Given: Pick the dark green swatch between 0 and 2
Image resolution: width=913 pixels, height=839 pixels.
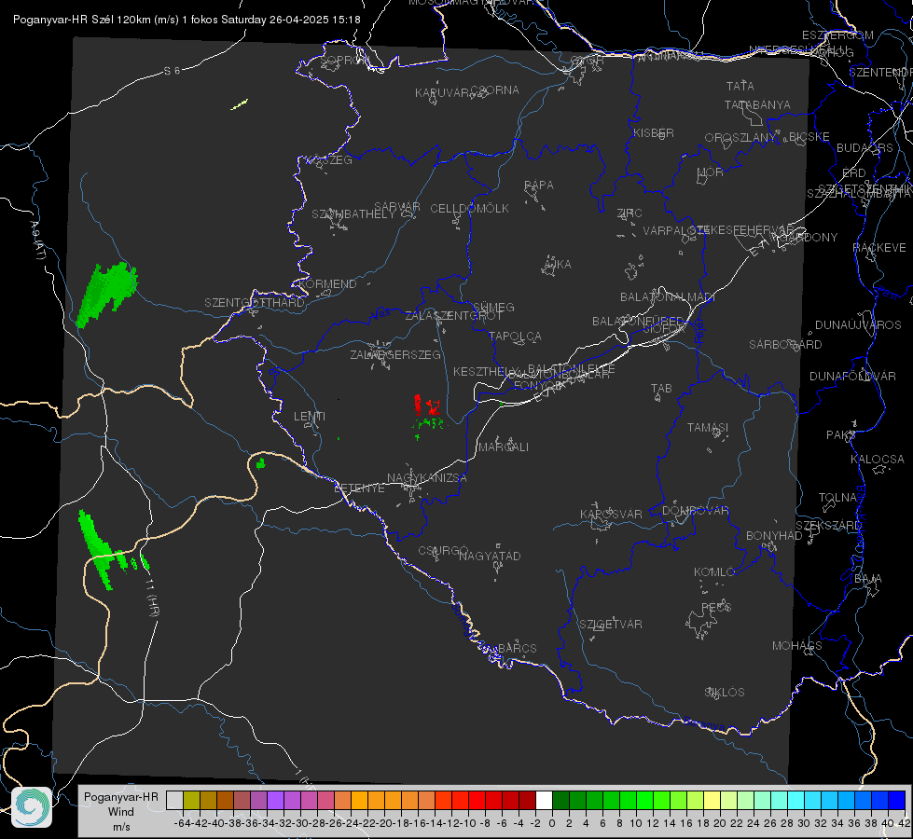Looking at the screenshot, I should point(560,800).
